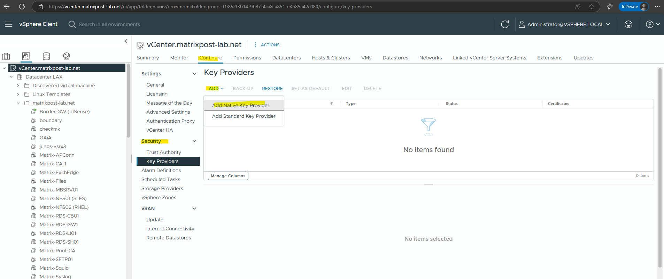Reload the browser page

coord(22,7)
